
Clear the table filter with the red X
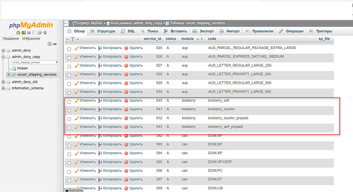[x=57, y=62]
